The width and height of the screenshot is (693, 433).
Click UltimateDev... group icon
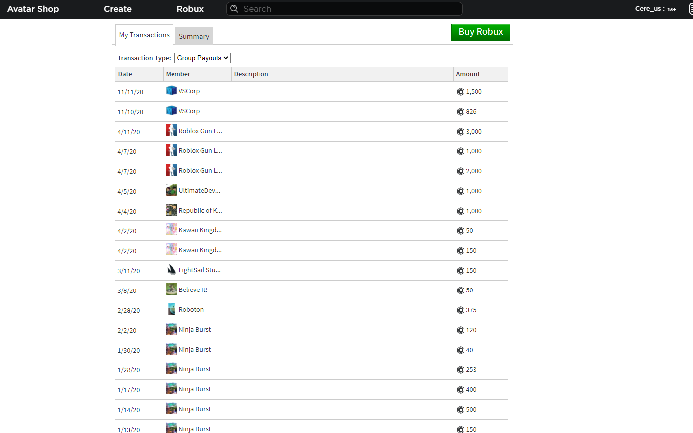click(x=172, y=190)
